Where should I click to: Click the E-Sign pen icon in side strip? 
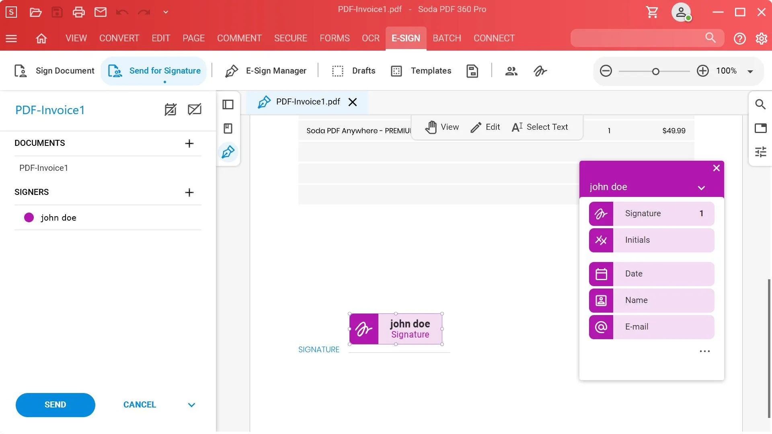[x=228, y=152]
